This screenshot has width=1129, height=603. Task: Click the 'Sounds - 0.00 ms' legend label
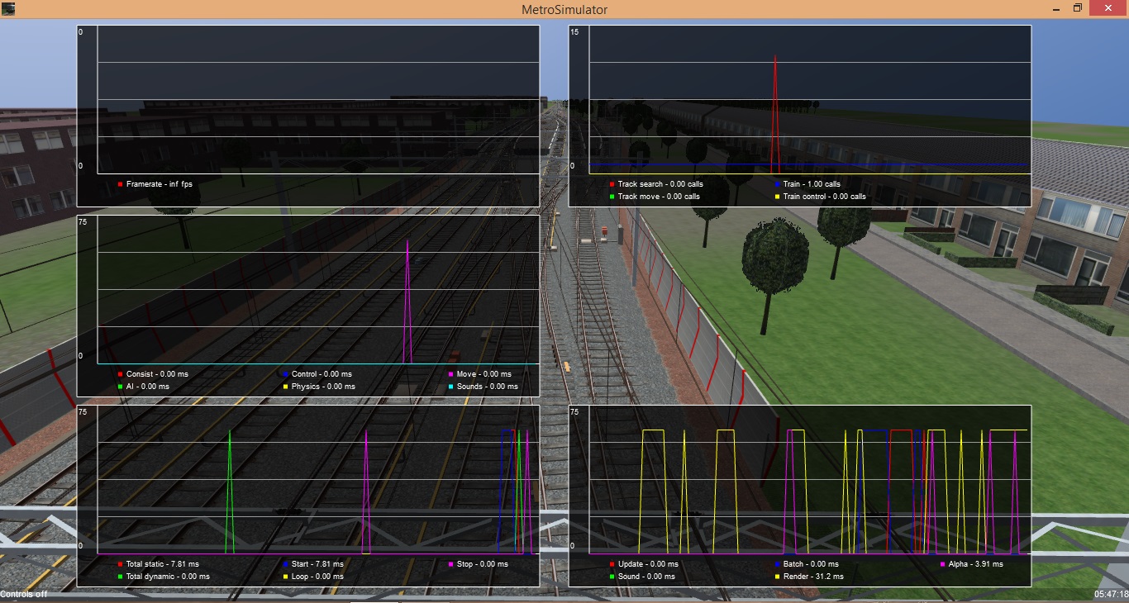click(488, 387)
